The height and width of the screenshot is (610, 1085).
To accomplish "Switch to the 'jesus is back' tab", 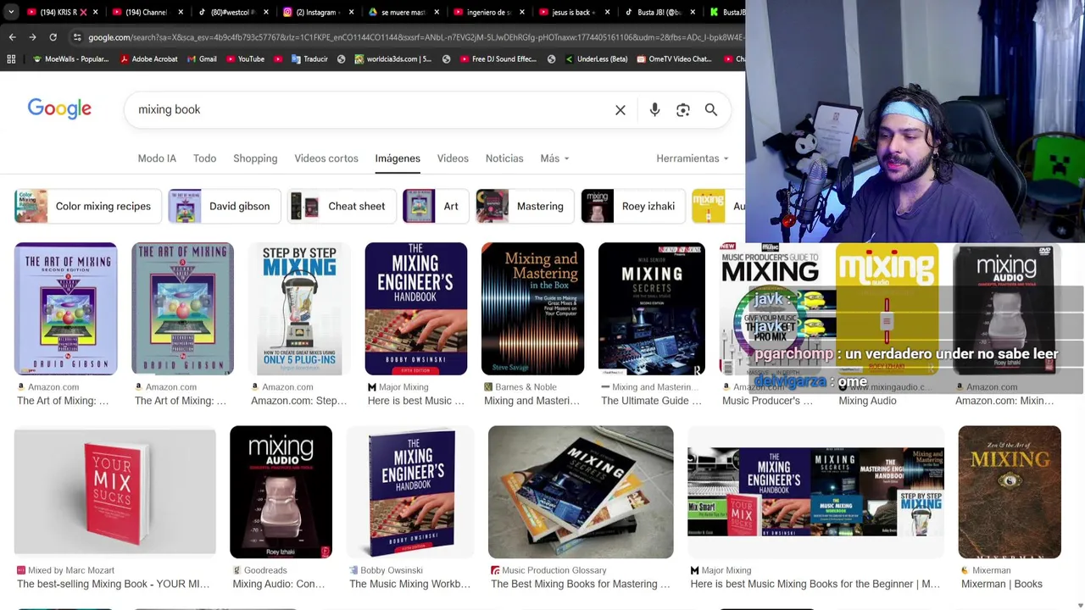I will pyautogui.click(x=570, y=12).
